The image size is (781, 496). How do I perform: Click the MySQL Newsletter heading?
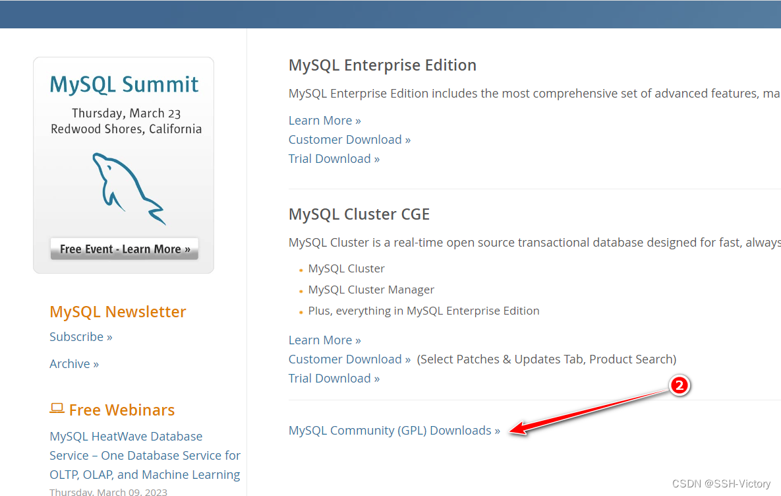[117, 311]
